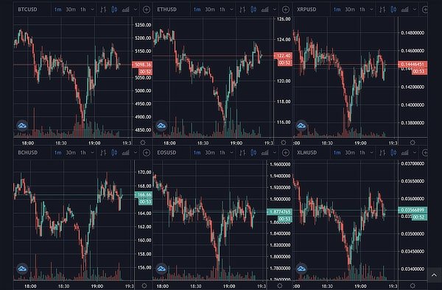Image resolution: width=442 pixels, height=290 pixels.
Task: Switch BTCUSD chart to 30m interval
Action: [x=71, y=10]
